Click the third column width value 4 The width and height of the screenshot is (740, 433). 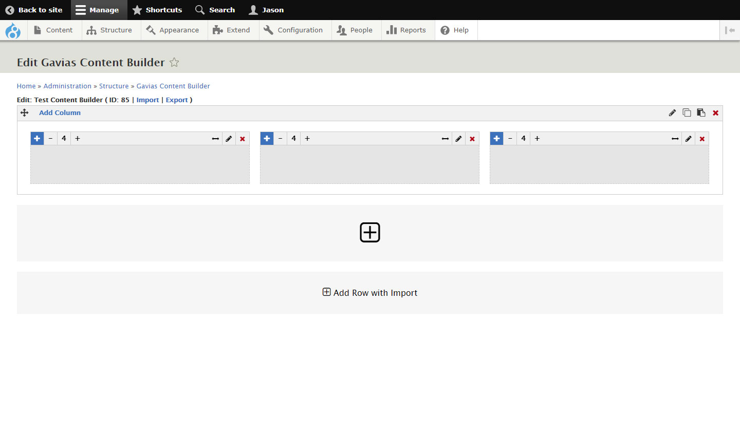[x=524, y=138]
